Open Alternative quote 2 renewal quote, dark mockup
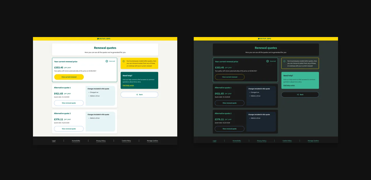 tap(230, 129)
